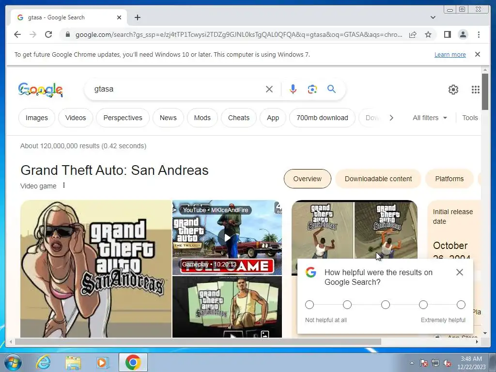Close the Google feedback survey popup
The height and width of the screenshot is (372, 496).
click(459, 272)
